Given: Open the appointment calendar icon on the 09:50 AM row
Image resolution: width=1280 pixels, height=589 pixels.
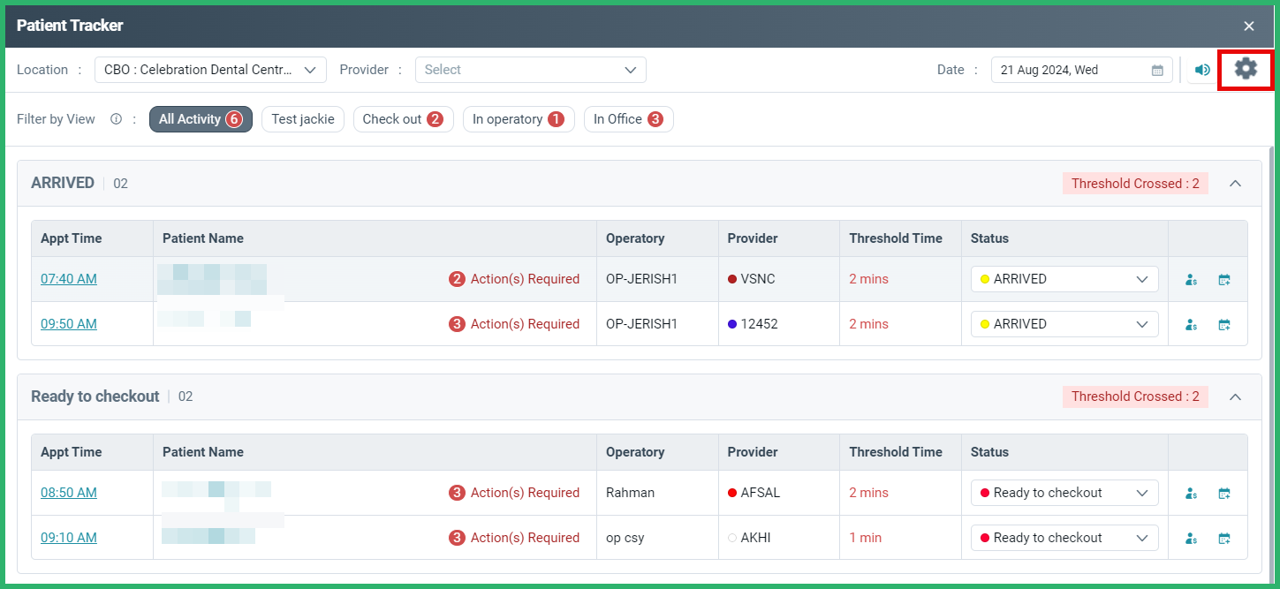Looking at the screenshot, I should 1224,323.
